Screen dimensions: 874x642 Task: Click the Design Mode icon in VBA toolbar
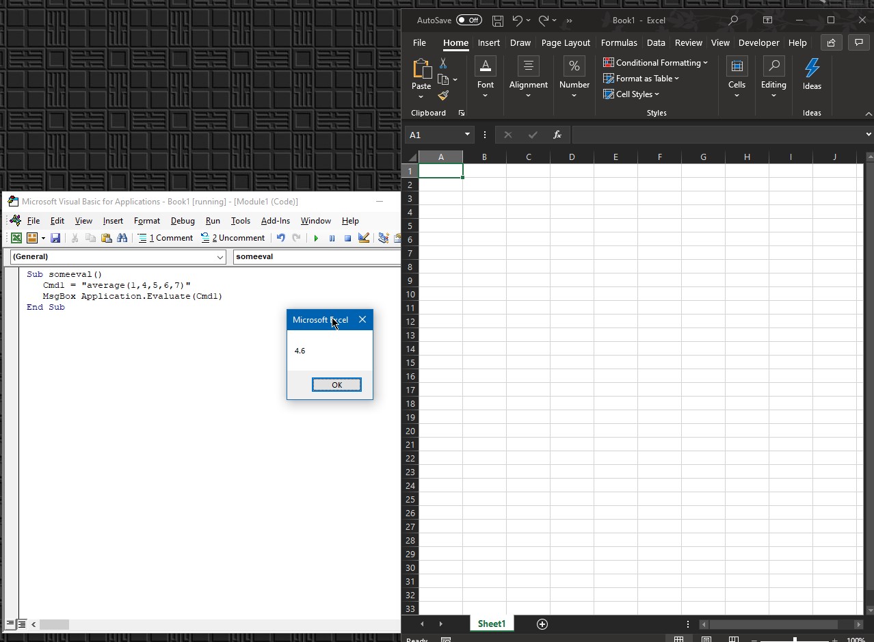click(x=364, y=239)
